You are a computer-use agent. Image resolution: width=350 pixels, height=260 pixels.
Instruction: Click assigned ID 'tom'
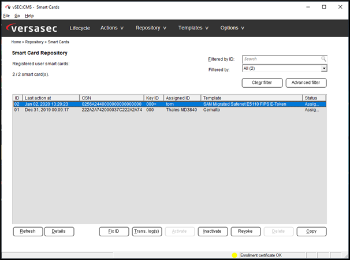point(170,104)
